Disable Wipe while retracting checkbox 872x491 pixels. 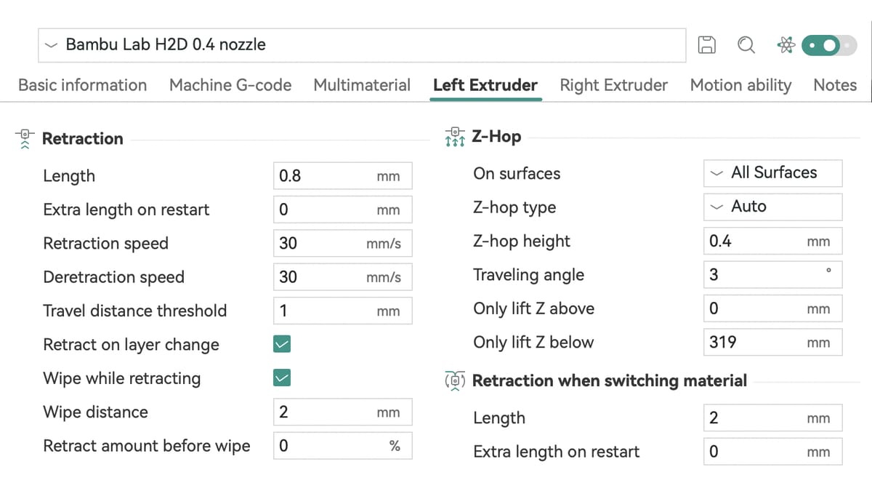pyautogui.click(x=281, y=378)
